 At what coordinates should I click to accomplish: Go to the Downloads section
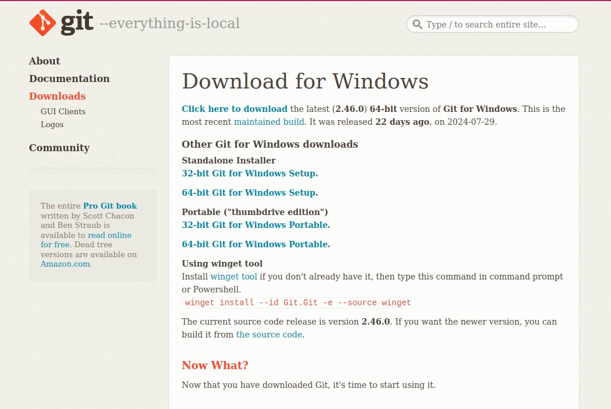(x=57, y=96)
